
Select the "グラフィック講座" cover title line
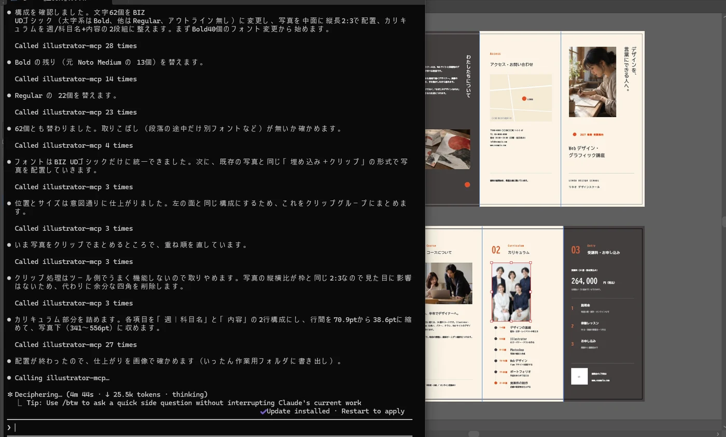click(587, 156)
